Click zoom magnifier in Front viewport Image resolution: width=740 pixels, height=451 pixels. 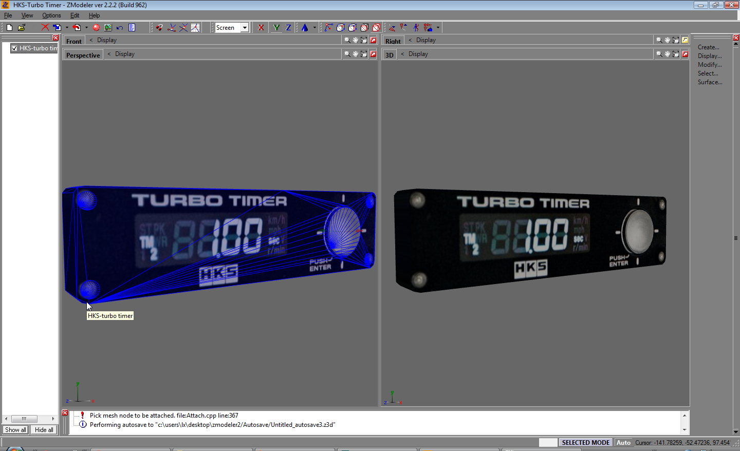pyautogui.click(x=347, y=40)
